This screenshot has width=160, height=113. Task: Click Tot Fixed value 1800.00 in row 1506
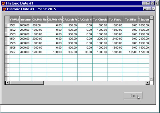pos(115,48)
